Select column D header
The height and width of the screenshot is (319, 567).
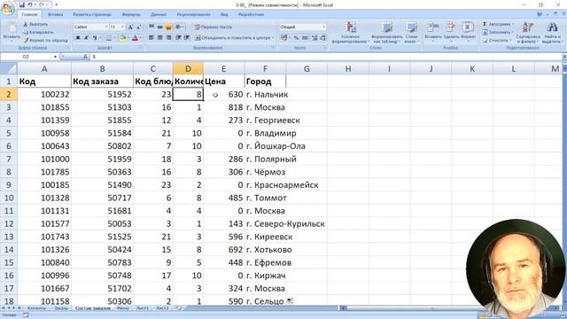click(x=188, y=69)
